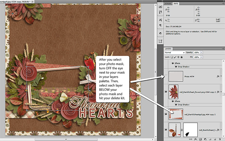Viewport: 225px width, 141px height.
Task: Collapse effects arrow on bottom masked layer
Action: point(221,130)
